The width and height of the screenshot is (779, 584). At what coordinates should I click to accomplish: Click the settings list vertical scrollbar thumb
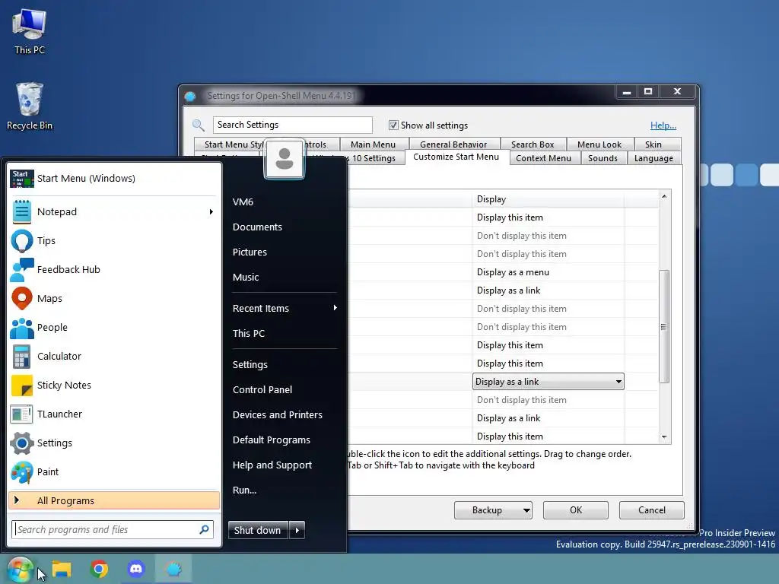coord(664,326)
